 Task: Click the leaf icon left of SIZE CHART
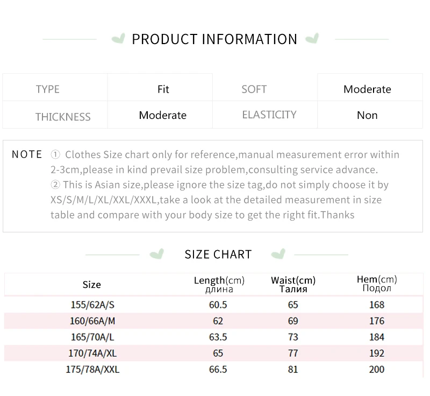point(156,254)
